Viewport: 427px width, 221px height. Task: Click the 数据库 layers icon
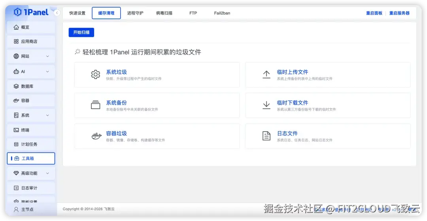[x=16, y=86]
